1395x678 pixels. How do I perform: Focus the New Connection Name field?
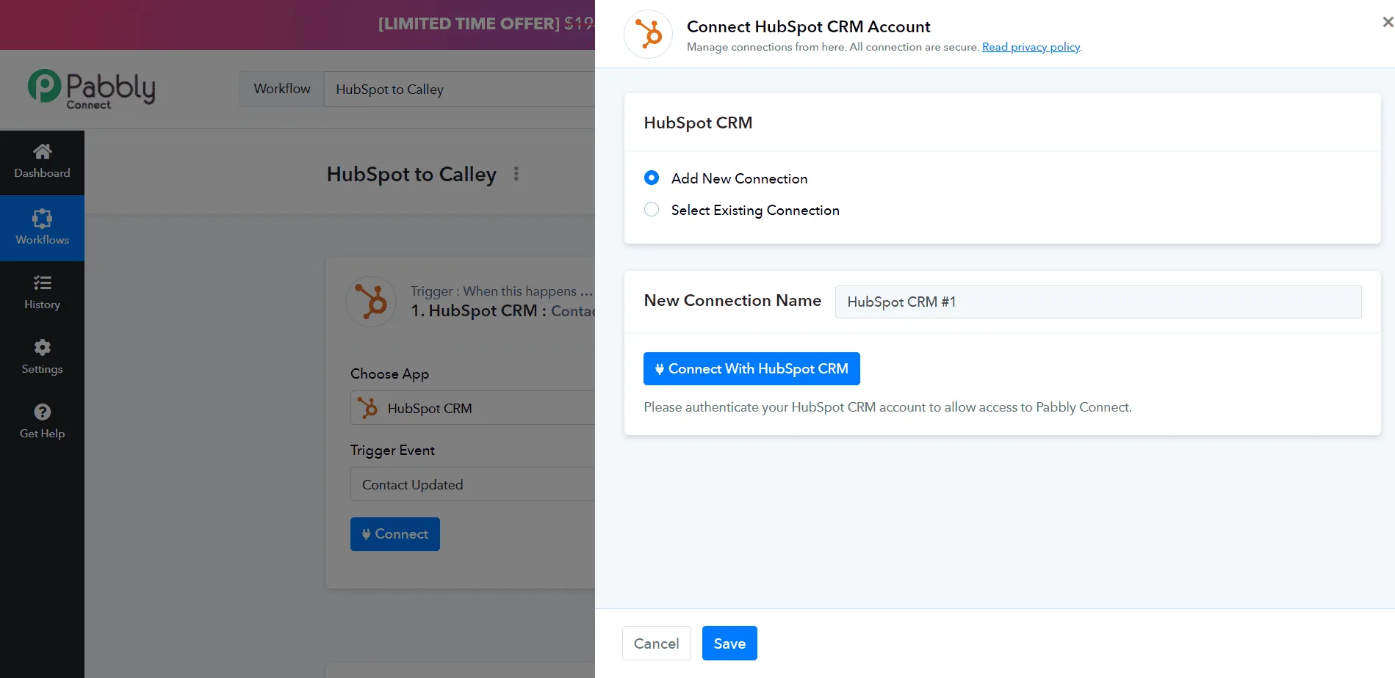1098,302
